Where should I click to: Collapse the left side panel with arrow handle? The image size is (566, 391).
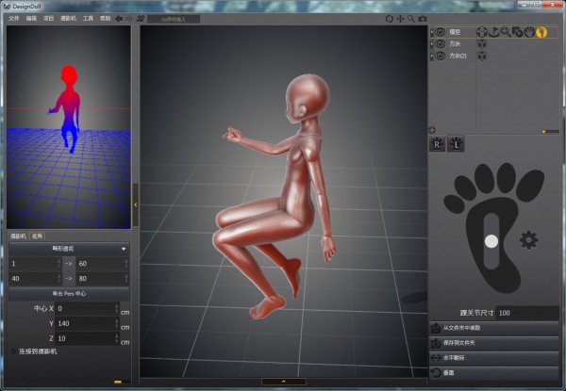tap(135, 203)
